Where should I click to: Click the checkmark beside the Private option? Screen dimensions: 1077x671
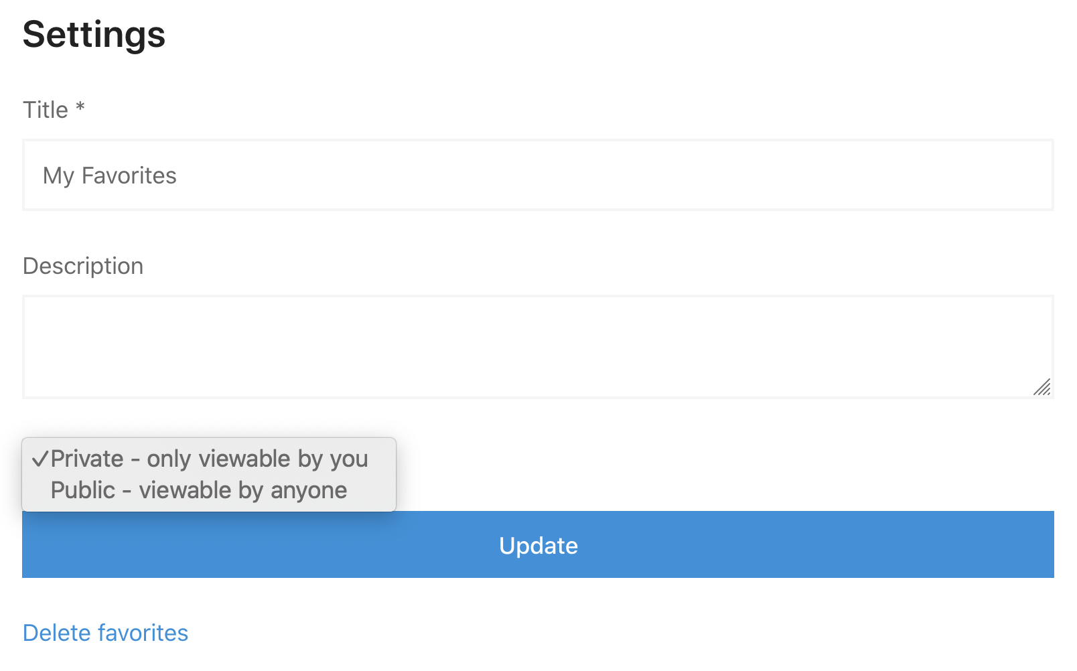40,459
